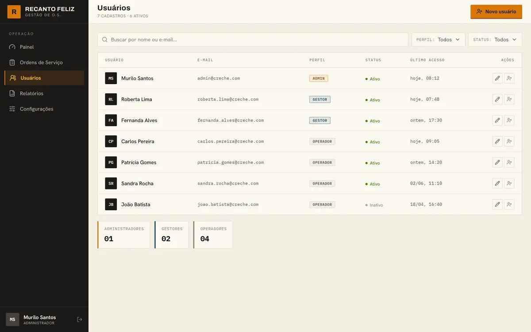Viewport: 531px width, 332px height.
Task: Click the logout icon beside Murilo Santos
Action: click(80, 320)
